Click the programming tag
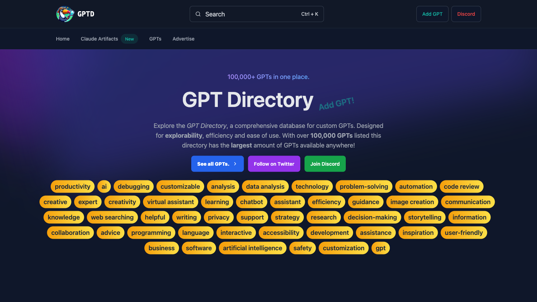The height and width of the screenshot is (302, 537). click(151, 232)
